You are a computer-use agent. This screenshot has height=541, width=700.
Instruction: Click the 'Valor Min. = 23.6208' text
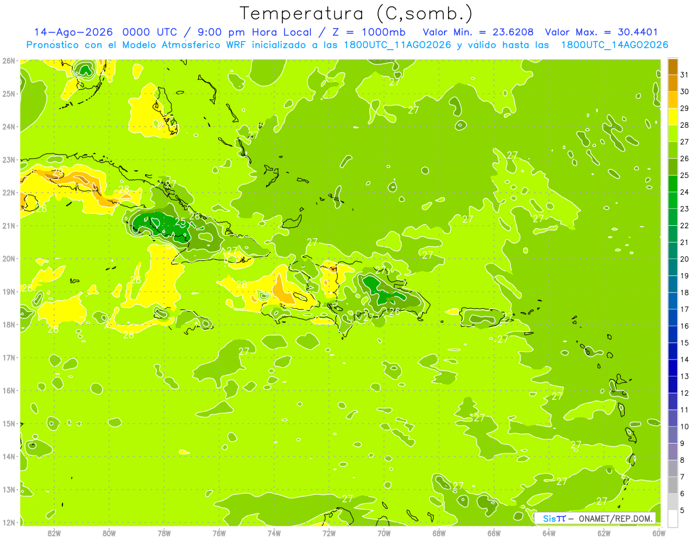[x=478, y=33]
